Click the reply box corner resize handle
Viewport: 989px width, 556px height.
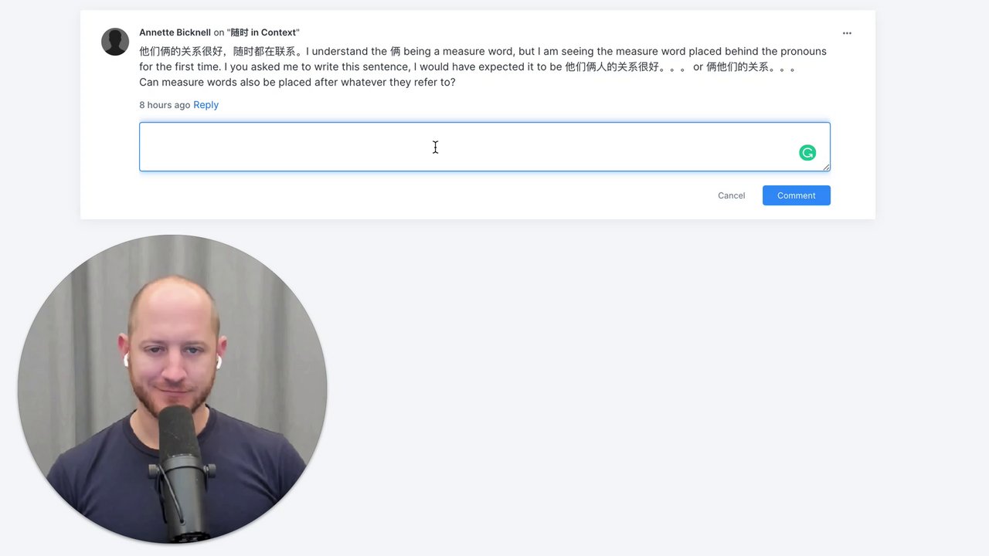click(826, 167)
